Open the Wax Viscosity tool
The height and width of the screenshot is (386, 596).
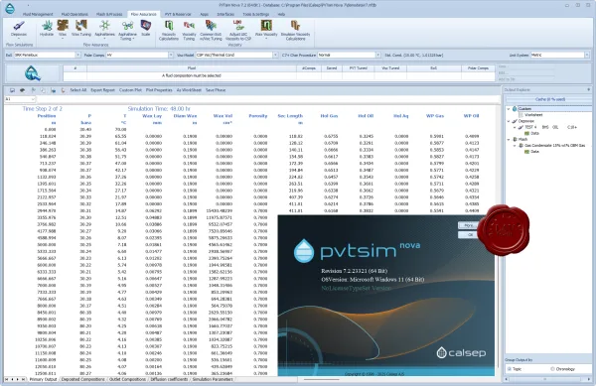click(266, 30)
